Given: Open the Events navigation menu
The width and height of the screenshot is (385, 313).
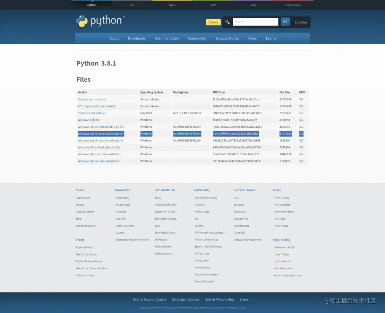Looking at the screenshot, I should 271,38.
